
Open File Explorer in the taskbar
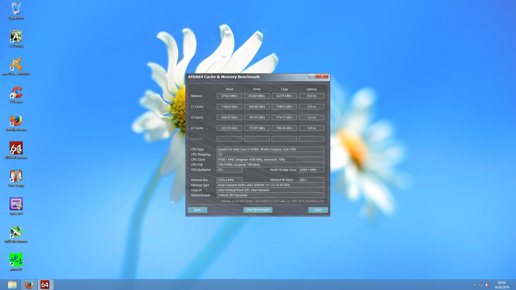(x=12, y=285)
